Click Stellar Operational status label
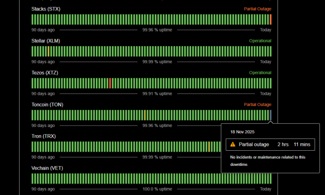 click(x=260, y=41)
